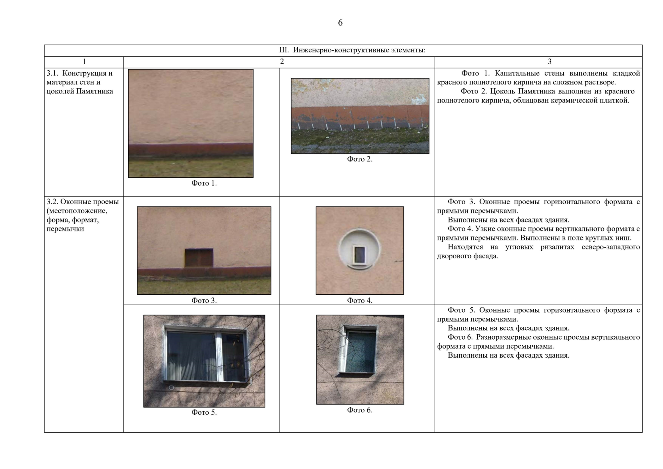This screenshot has width=663, height=469.
Task: Click the caption 'Фото 3.'
Action: click(x=204, y=301)
